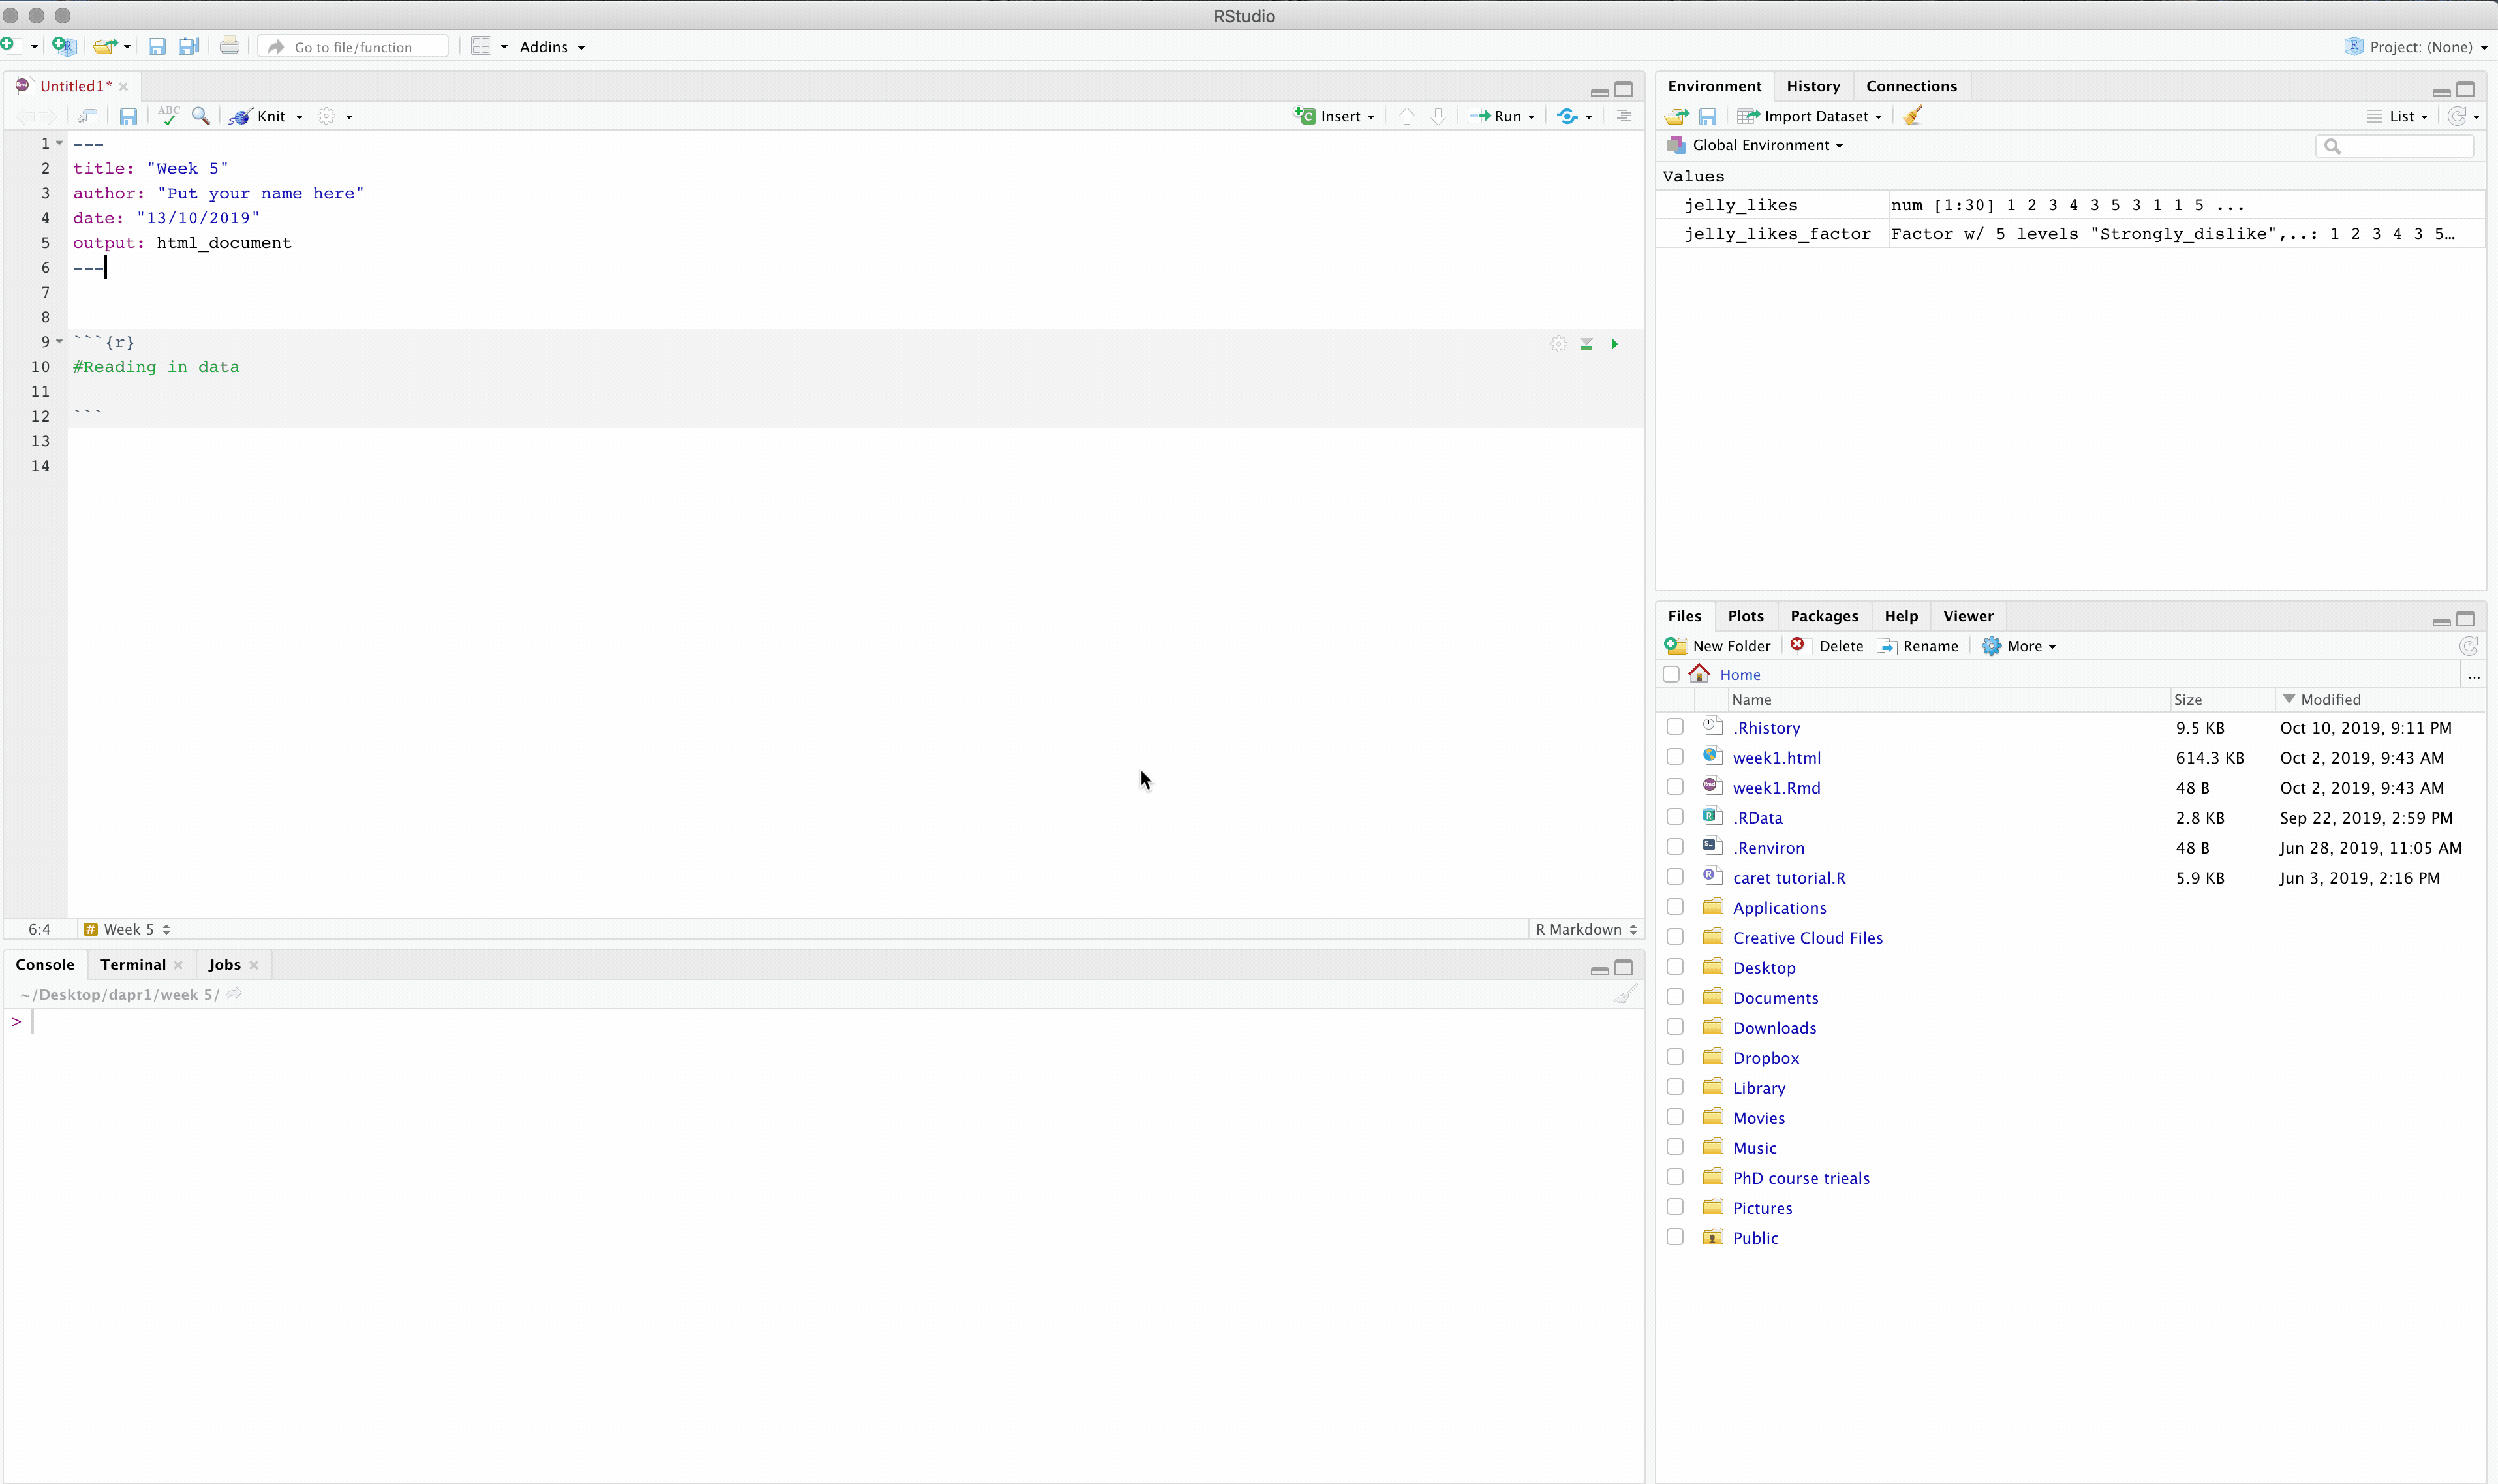Click the New Folder button
This screenshot has height=1484, width=2498.
coord(1719,646)
